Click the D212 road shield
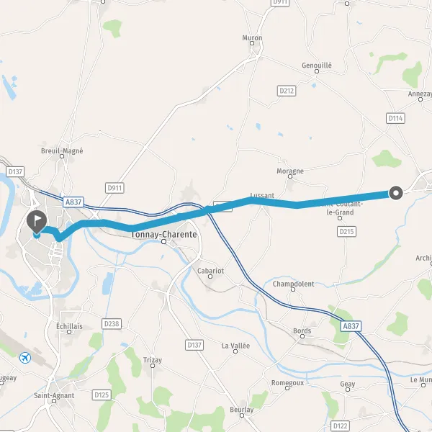Image resolution: width=432 pixels, height=432 pixels. pyautogui.click(x=287, y=91)
